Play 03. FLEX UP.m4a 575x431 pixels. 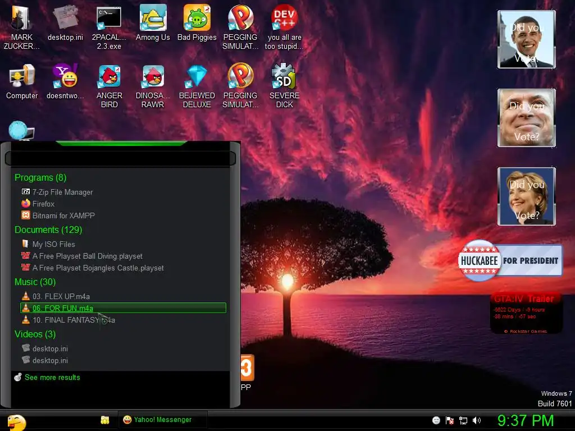[x=123, y=296]
